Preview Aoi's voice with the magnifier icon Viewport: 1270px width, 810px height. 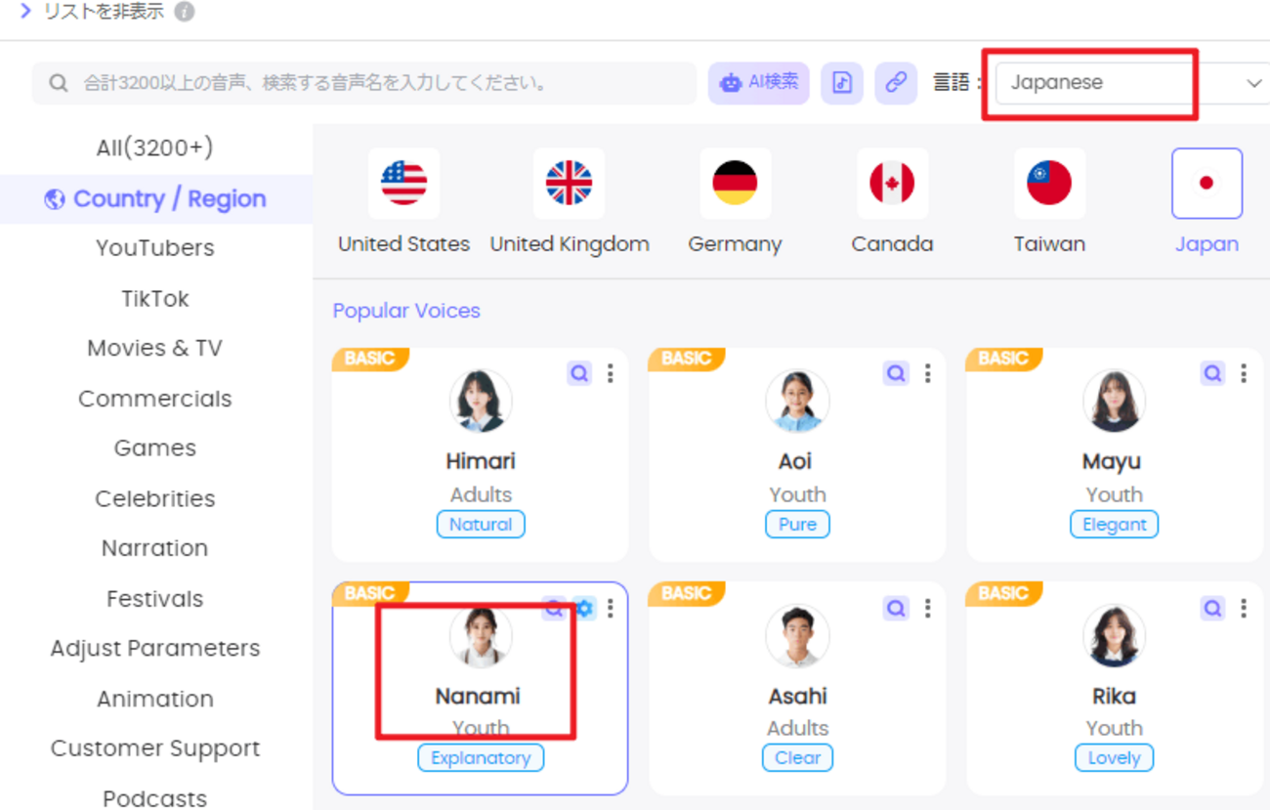pyautogui.click(x=896, y=373)
